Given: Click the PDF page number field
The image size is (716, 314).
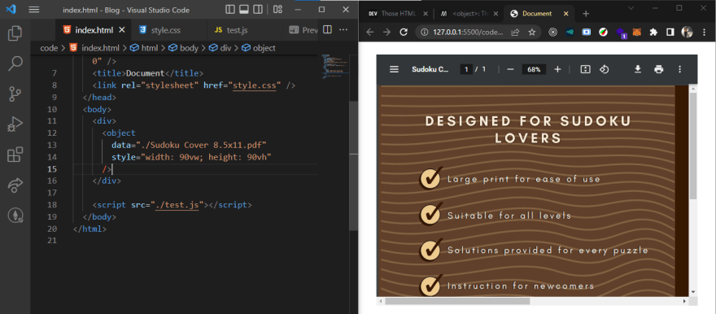Looking at the screenshot, I should [465, 69].
